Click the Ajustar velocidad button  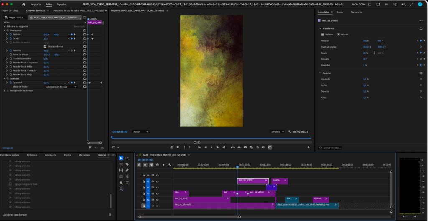[330, 148]
